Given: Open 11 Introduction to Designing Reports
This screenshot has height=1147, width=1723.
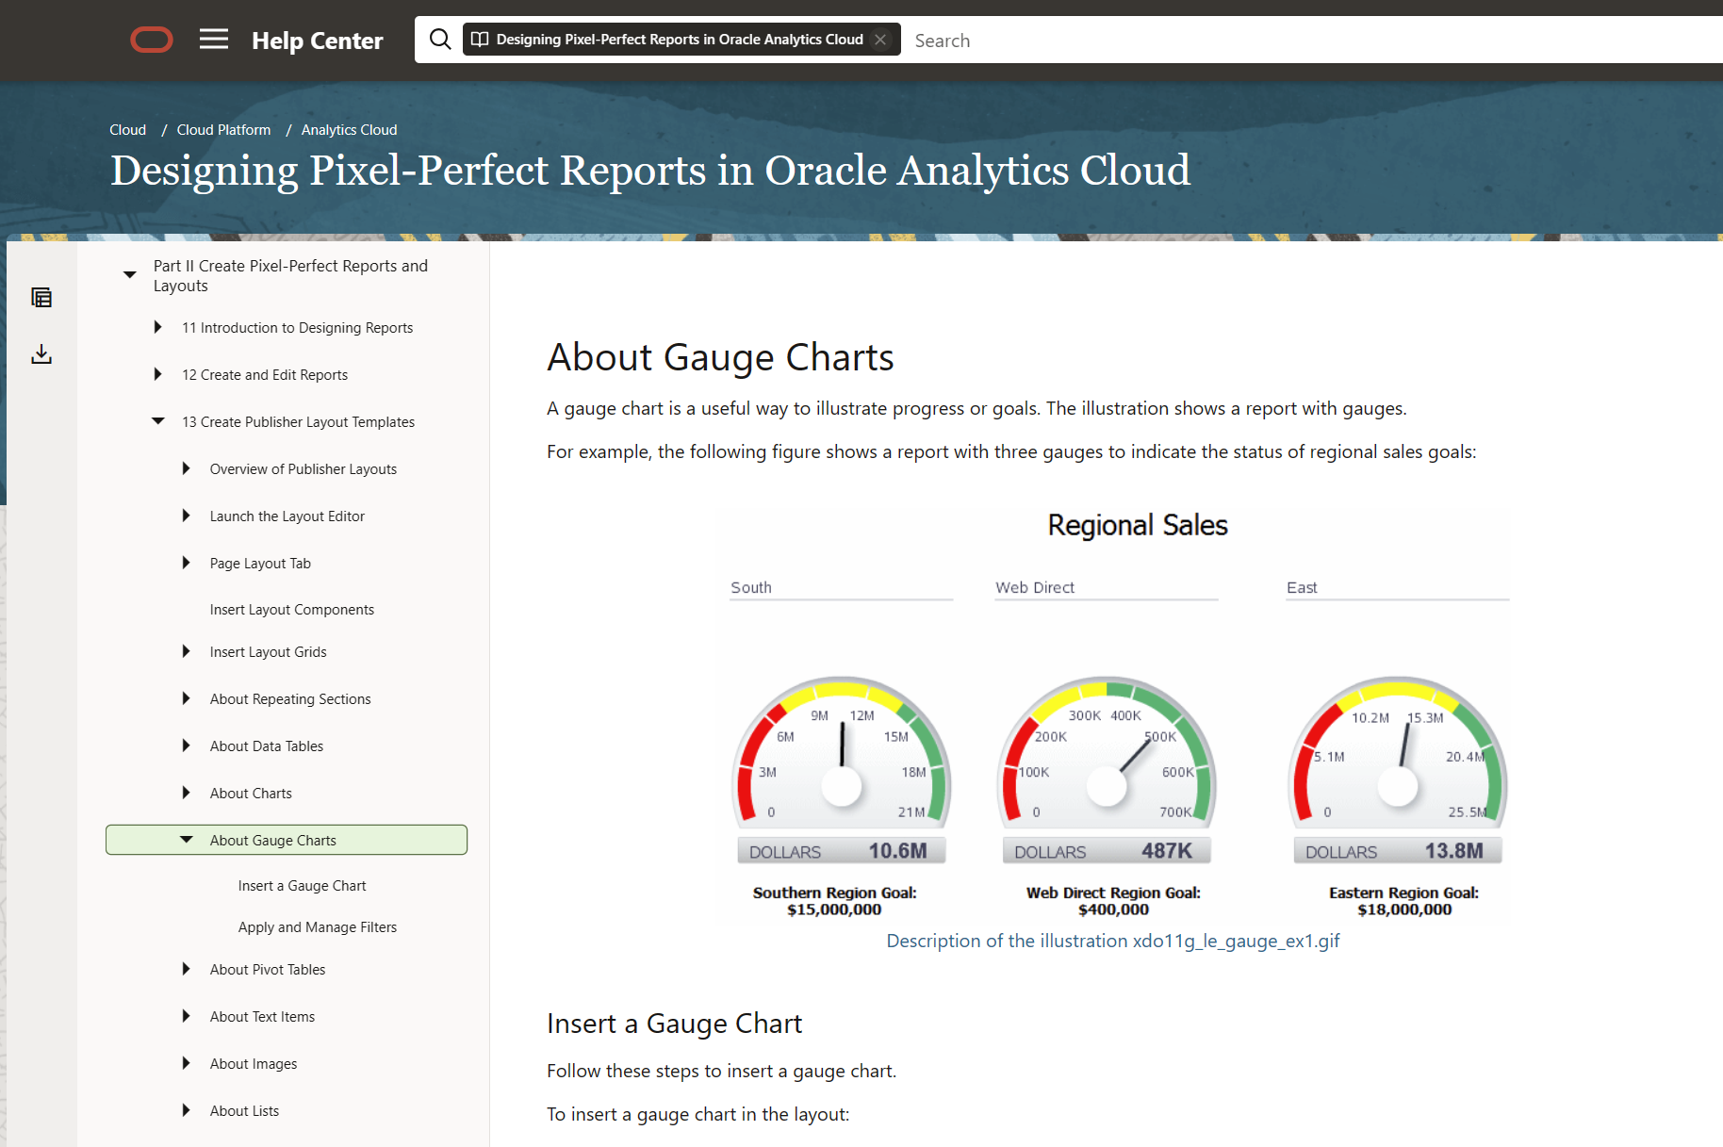Looking at the screenshot, I should 297,328.
